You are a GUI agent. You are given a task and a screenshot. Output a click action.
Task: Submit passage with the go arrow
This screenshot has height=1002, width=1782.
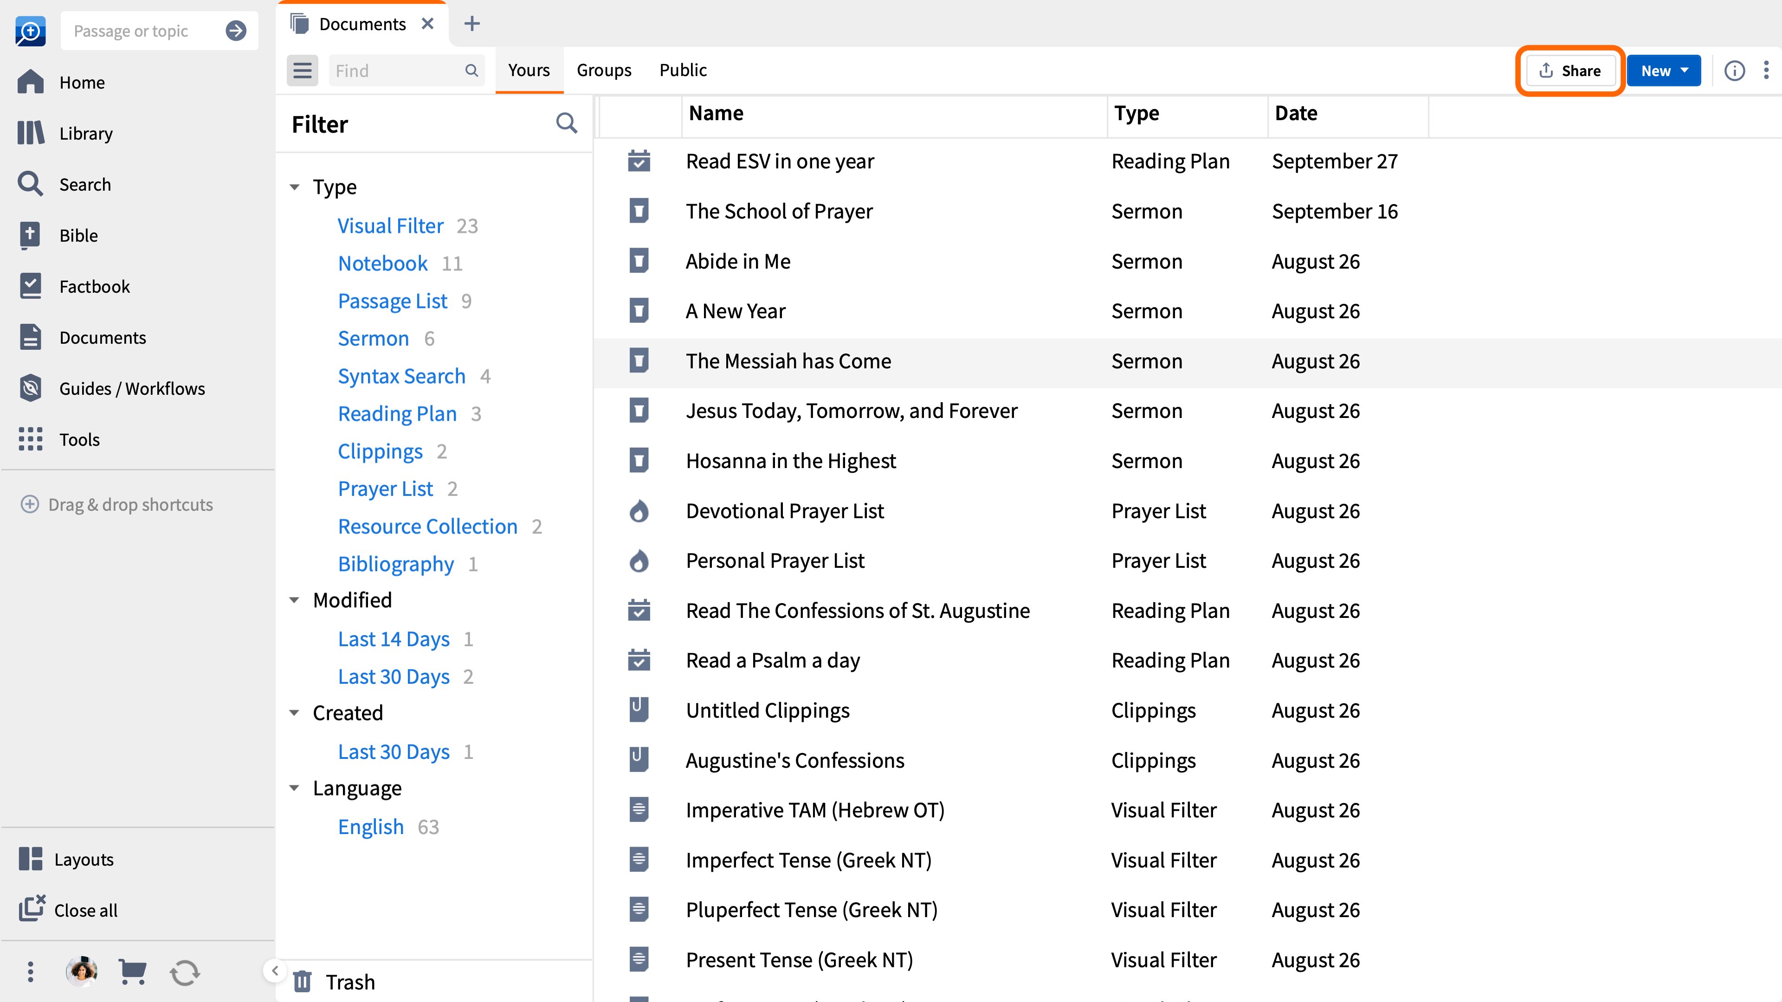(x=236, y=31)
